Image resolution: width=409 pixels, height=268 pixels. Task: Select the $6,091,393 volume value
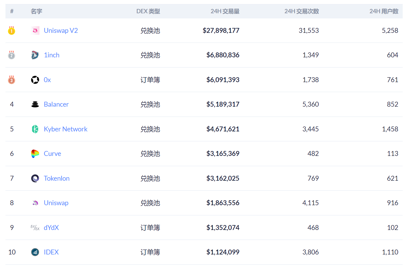(223, 80)
